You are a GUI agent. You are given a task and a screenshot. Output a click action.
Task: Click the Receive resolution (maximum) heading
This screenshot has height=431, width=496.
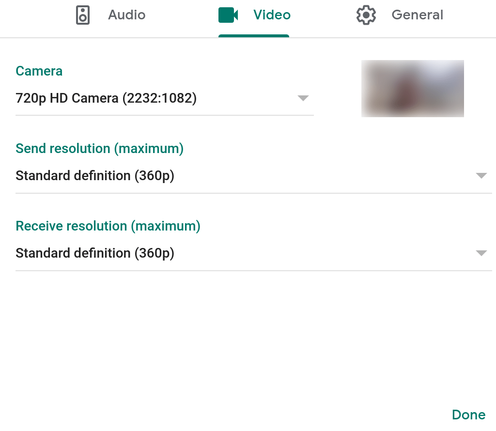pyautogui.click(x=108, y=226)
